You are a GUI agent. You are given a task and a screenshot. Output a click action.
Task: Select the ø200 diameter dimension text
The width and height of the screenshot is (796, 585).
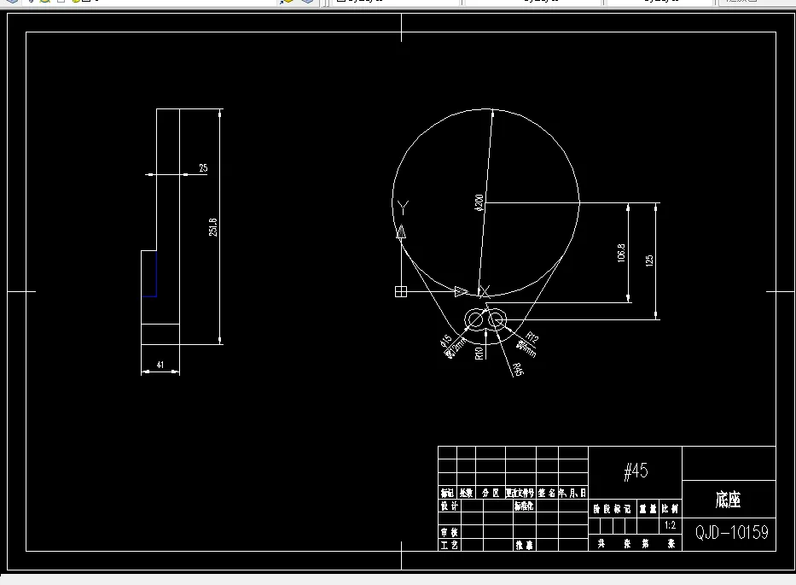click(x=479, y=202)
